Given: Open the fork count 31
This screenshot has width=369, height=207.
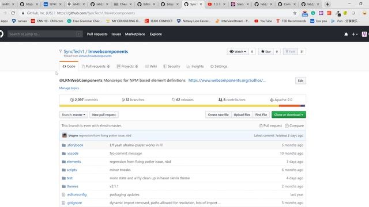Looking at the screenshot, I should coord(302,52).
